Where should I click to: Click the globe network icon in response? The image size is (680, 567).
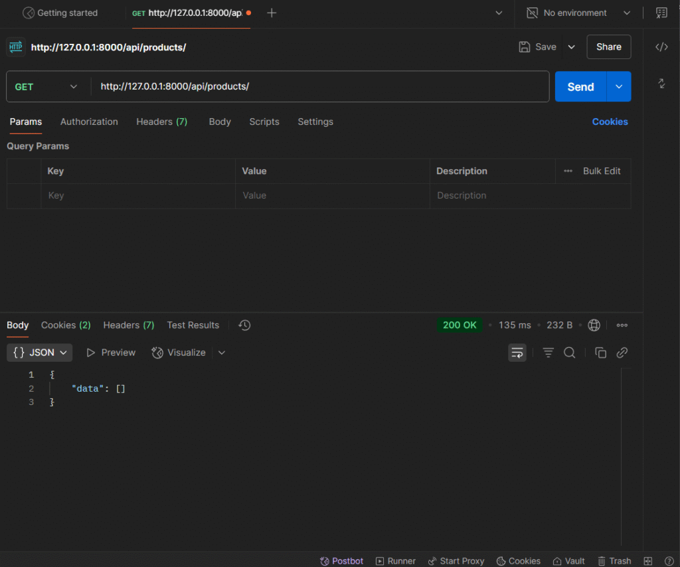pyautogui.click(x=594, y=325)
